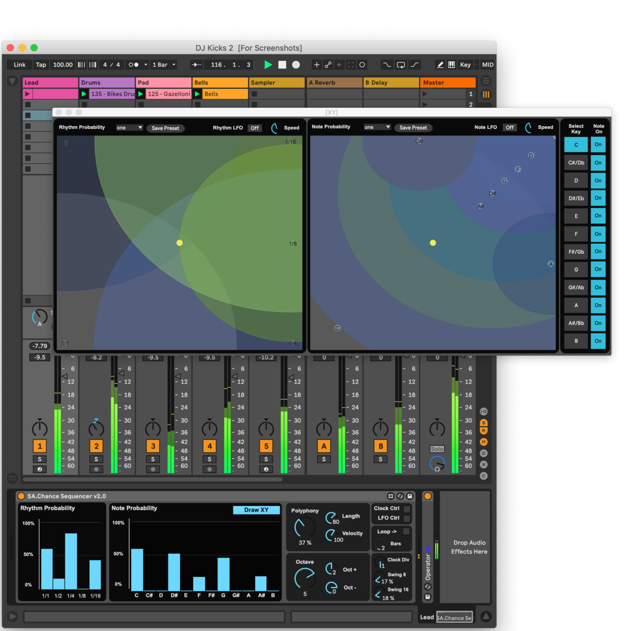631x631 pixels.
Task: Open the 1 Bar quantization menu
Action: (x=164, y=65)
